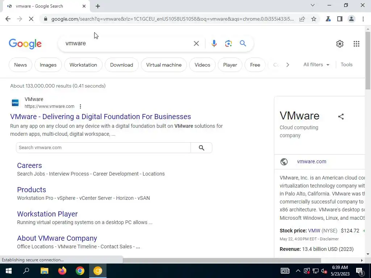Open Windows taskbar search
The image size is (371, 278).
point(26,271)
